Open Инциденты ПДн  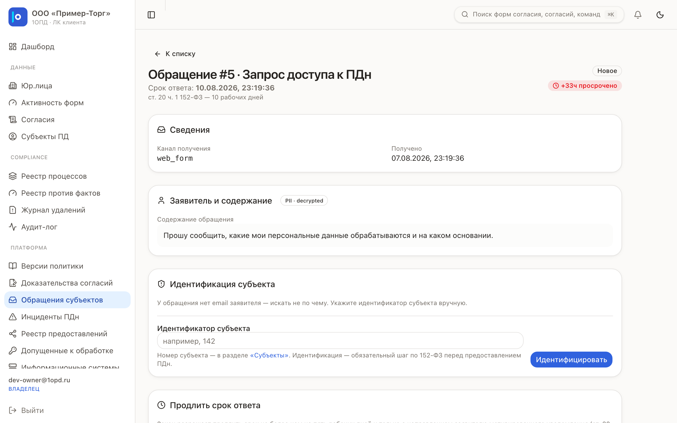[x=67, y=317]
